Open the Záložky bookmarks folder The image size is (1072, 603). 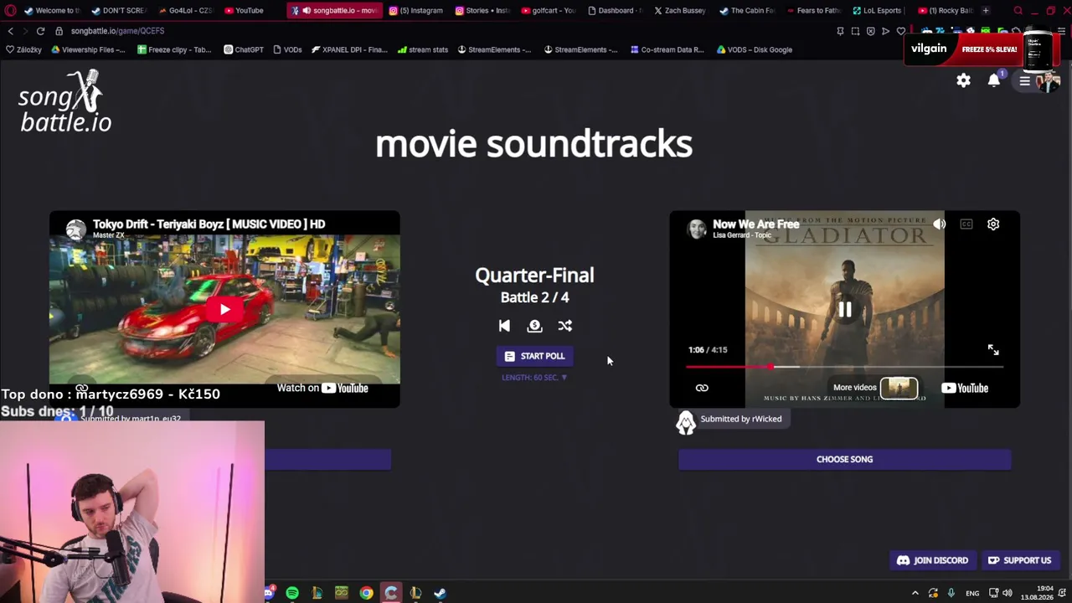[23, 49]
